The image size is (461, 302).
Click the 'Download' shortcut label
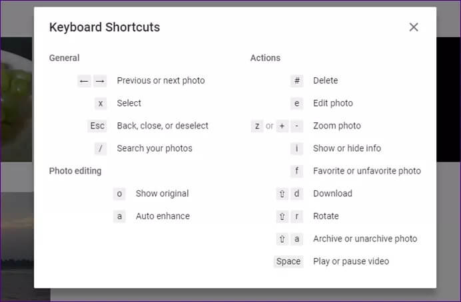(x=332, y=194)
